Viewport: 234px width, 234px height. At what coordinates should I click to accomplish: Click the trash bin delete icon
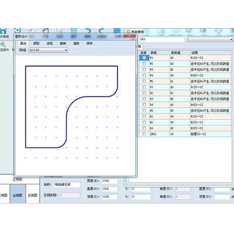(x=74, y=31)
